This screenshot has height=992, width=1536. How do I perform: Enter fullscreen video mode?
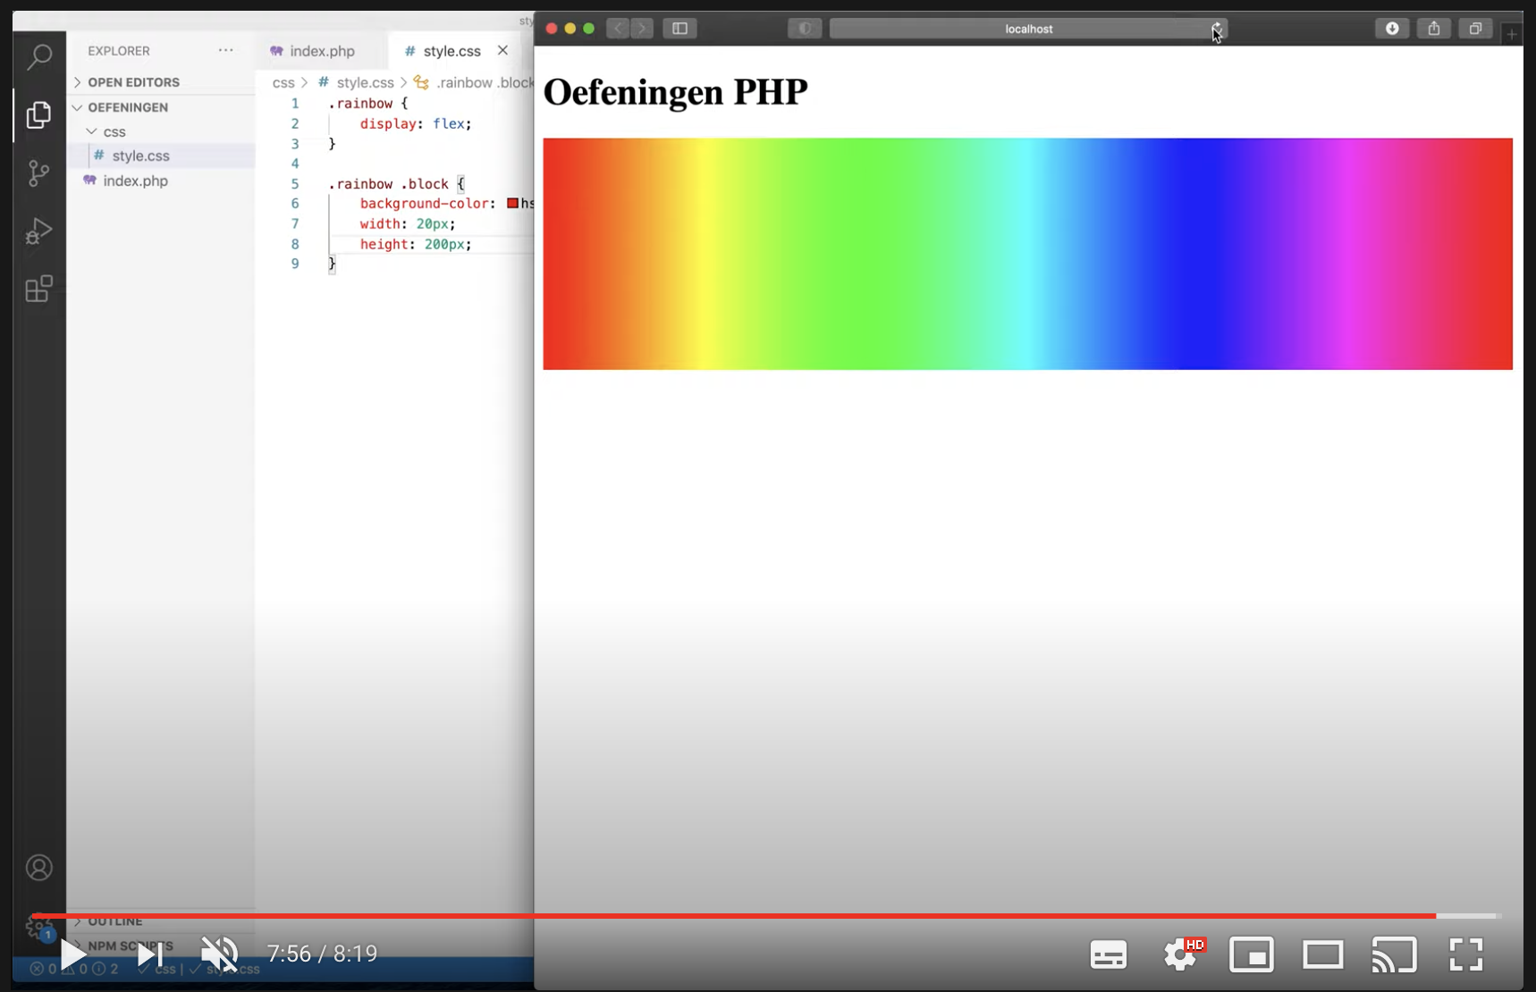[x=1465, y=954]
